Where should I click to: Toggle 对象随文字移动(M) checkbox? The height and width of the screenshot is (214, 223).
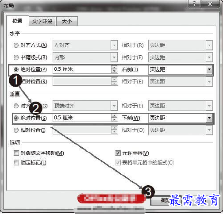click(x=16, y=153)
